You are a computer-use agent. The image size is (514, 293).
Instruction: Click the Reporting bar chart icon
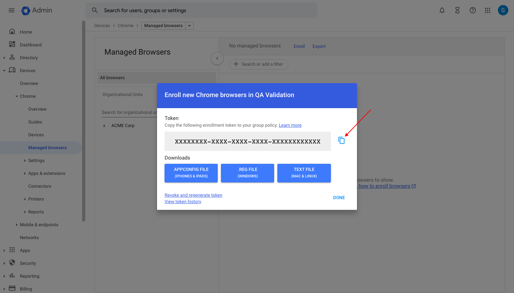12,276
